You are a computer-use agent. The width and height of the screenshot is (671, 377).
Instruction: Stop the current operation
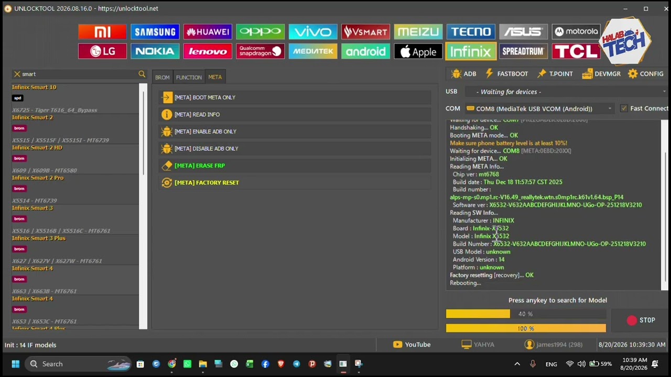point(641,320)
